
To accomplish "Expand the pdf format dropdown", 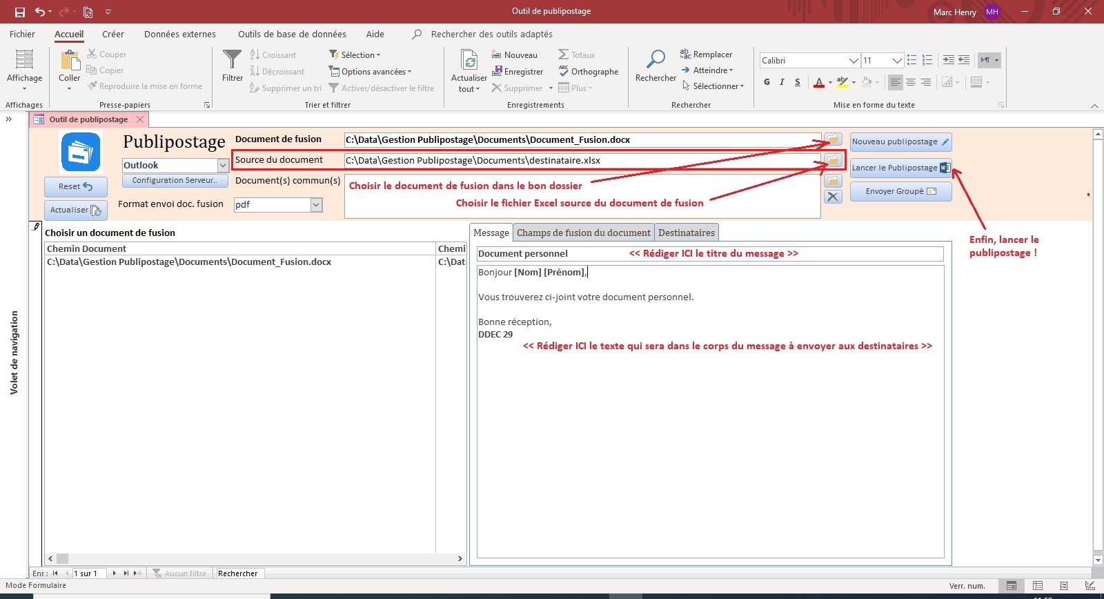I will point(316,204).
